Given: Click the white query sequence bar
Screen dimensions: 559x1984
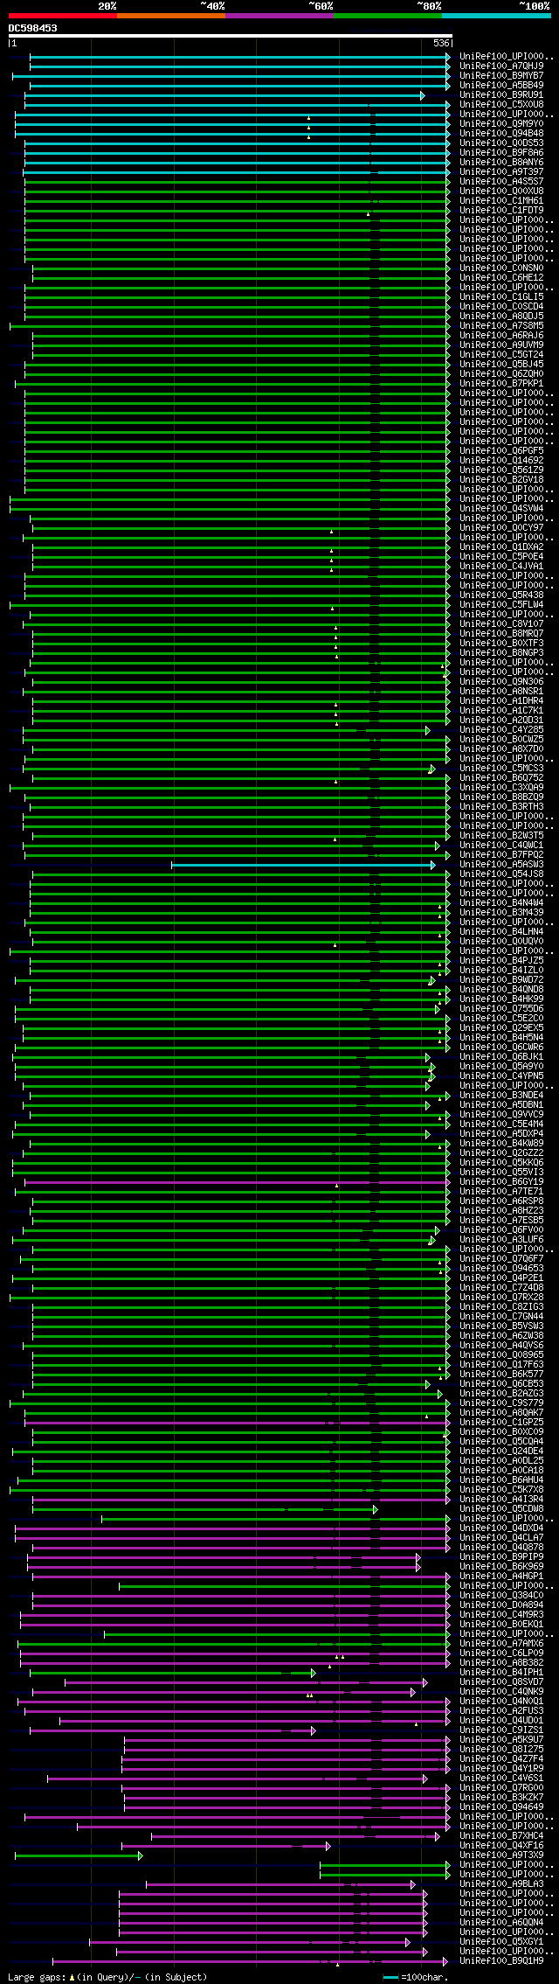Looking at the screenshot, I should click(x=230, y=37).
